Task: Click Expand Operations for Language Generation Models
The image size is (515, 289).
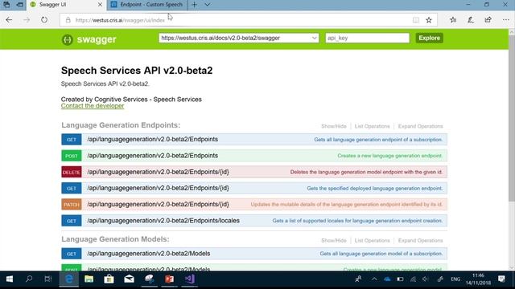Action: (420, 241)
